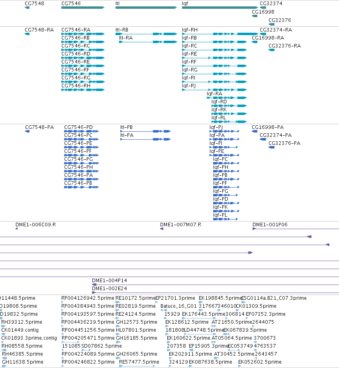This screenshot has height=368, width=339.
Task: Click EST GH11638.5prime
Action: click(x=22, y=362)
